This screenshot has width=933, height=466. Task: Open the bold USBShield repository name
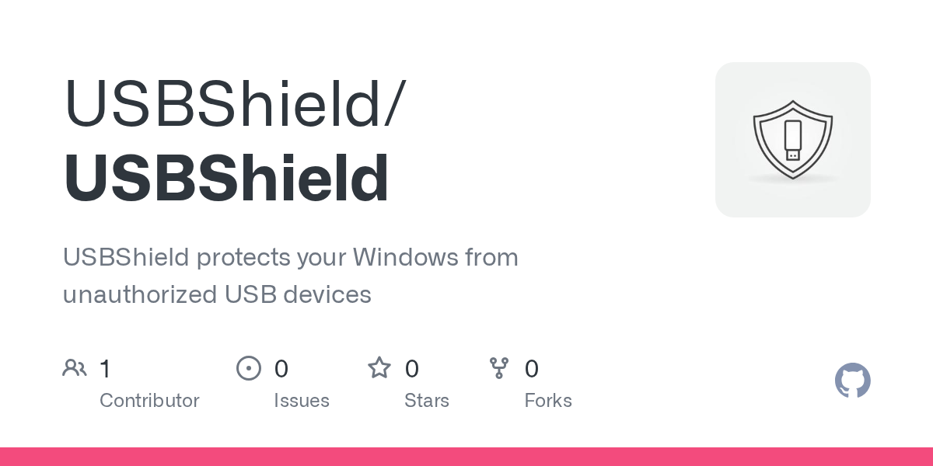point(225,178)
